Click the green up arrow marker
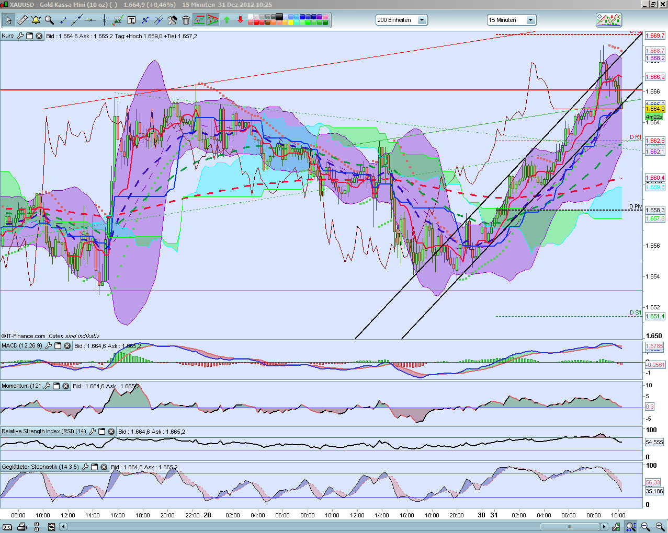The height and width of the screenshot is (533, 668). click(x=227, y=20)
